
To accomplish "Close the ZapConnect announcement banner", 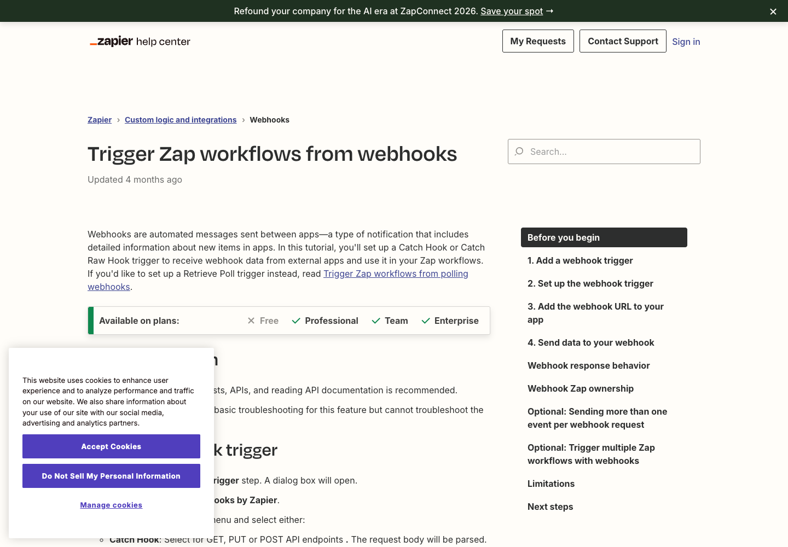I will pyautogui.click(x=773, y=11).
